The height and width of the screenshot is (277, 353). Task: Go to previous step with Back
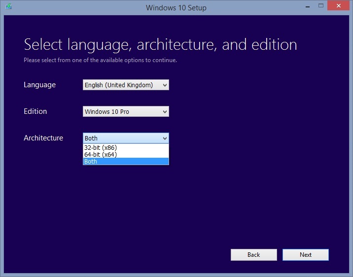point(253,255)
